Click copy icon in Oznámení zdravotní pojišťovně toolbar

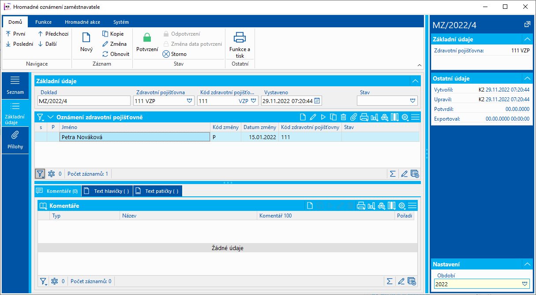333,117
